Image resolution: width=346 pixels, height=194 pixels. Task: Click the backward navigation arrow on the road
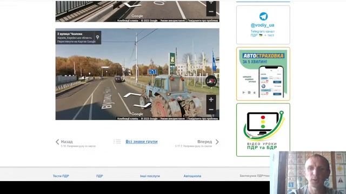tap(143, 106)
